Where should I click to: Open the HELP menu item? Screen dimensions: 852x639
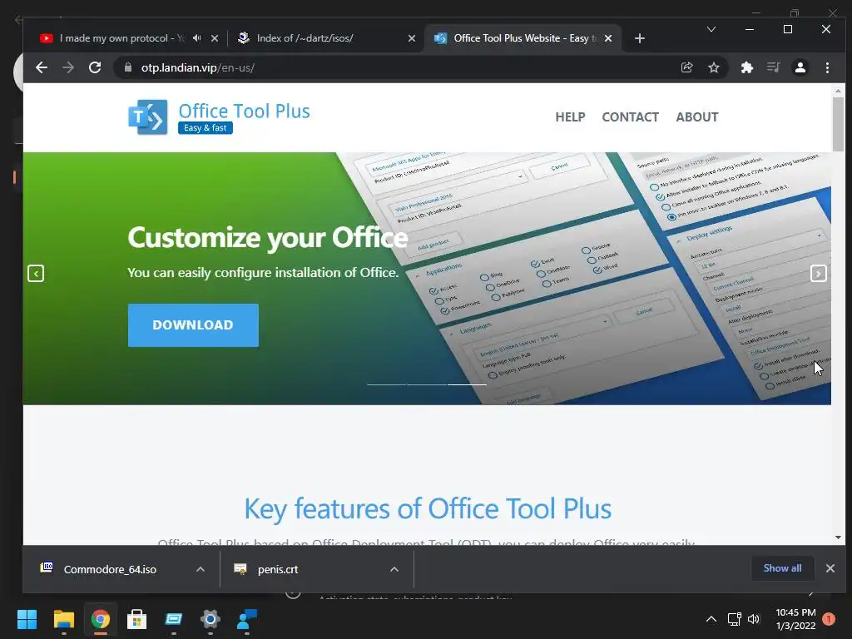570,116
